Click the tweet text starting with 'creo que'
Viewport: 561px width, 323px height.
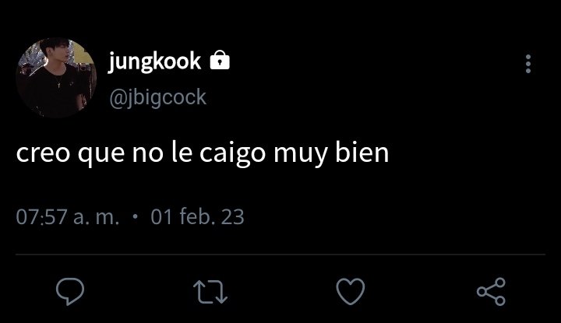(x=203, y=154)
